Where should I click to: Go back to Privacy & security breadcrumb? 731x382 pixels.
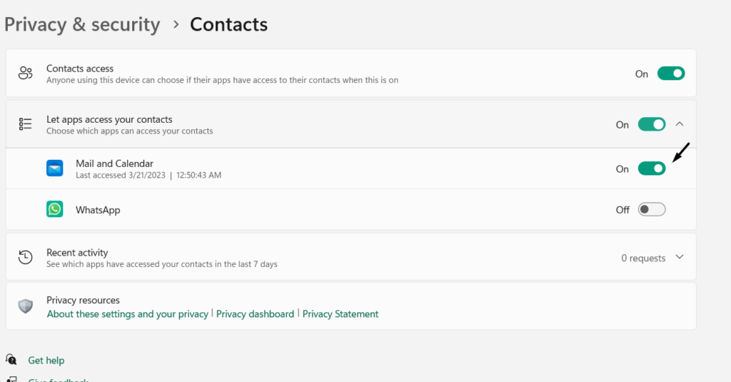pyautogui.click(x=82, y=24)
